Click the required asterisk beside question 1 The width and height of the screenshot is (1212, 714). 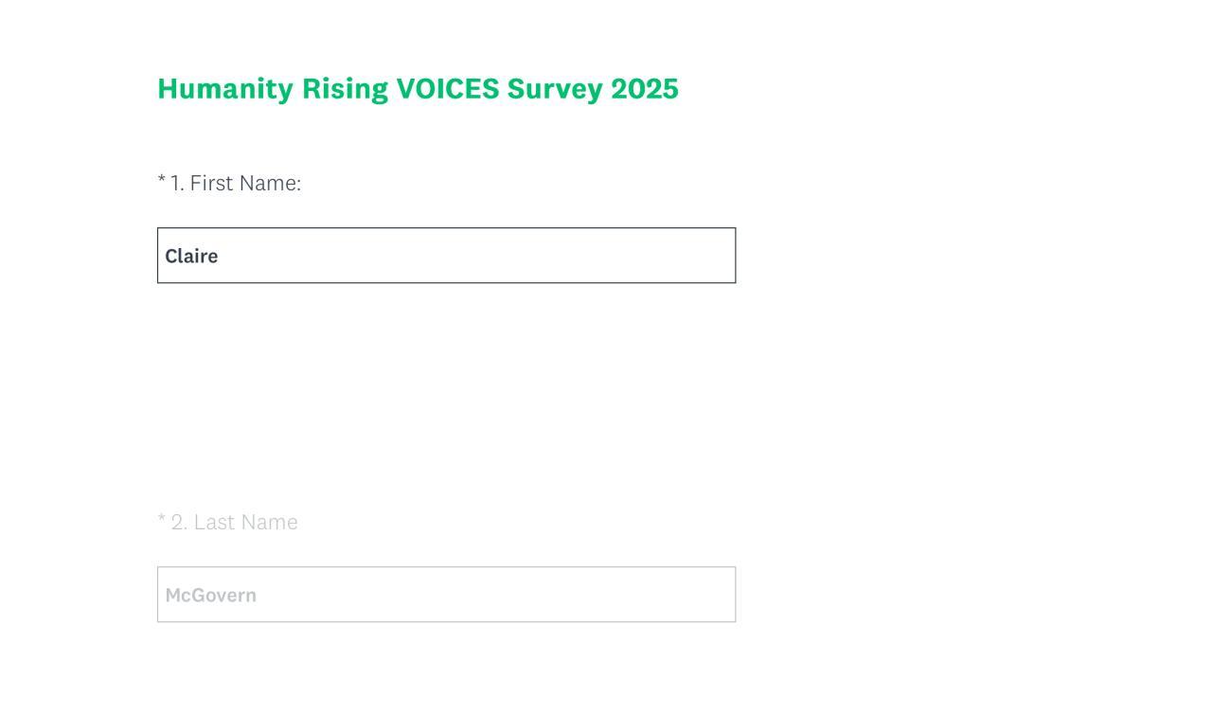point(162,181)
